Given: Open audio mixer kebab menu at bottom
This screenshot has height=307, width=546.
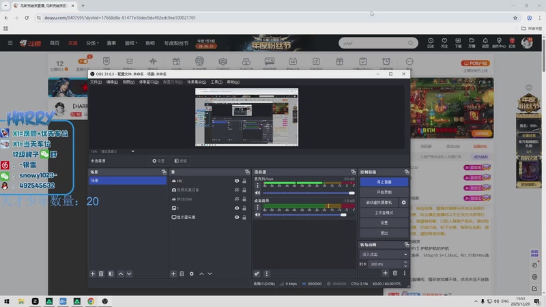Looking at the screenshot, I should [267, 274].
